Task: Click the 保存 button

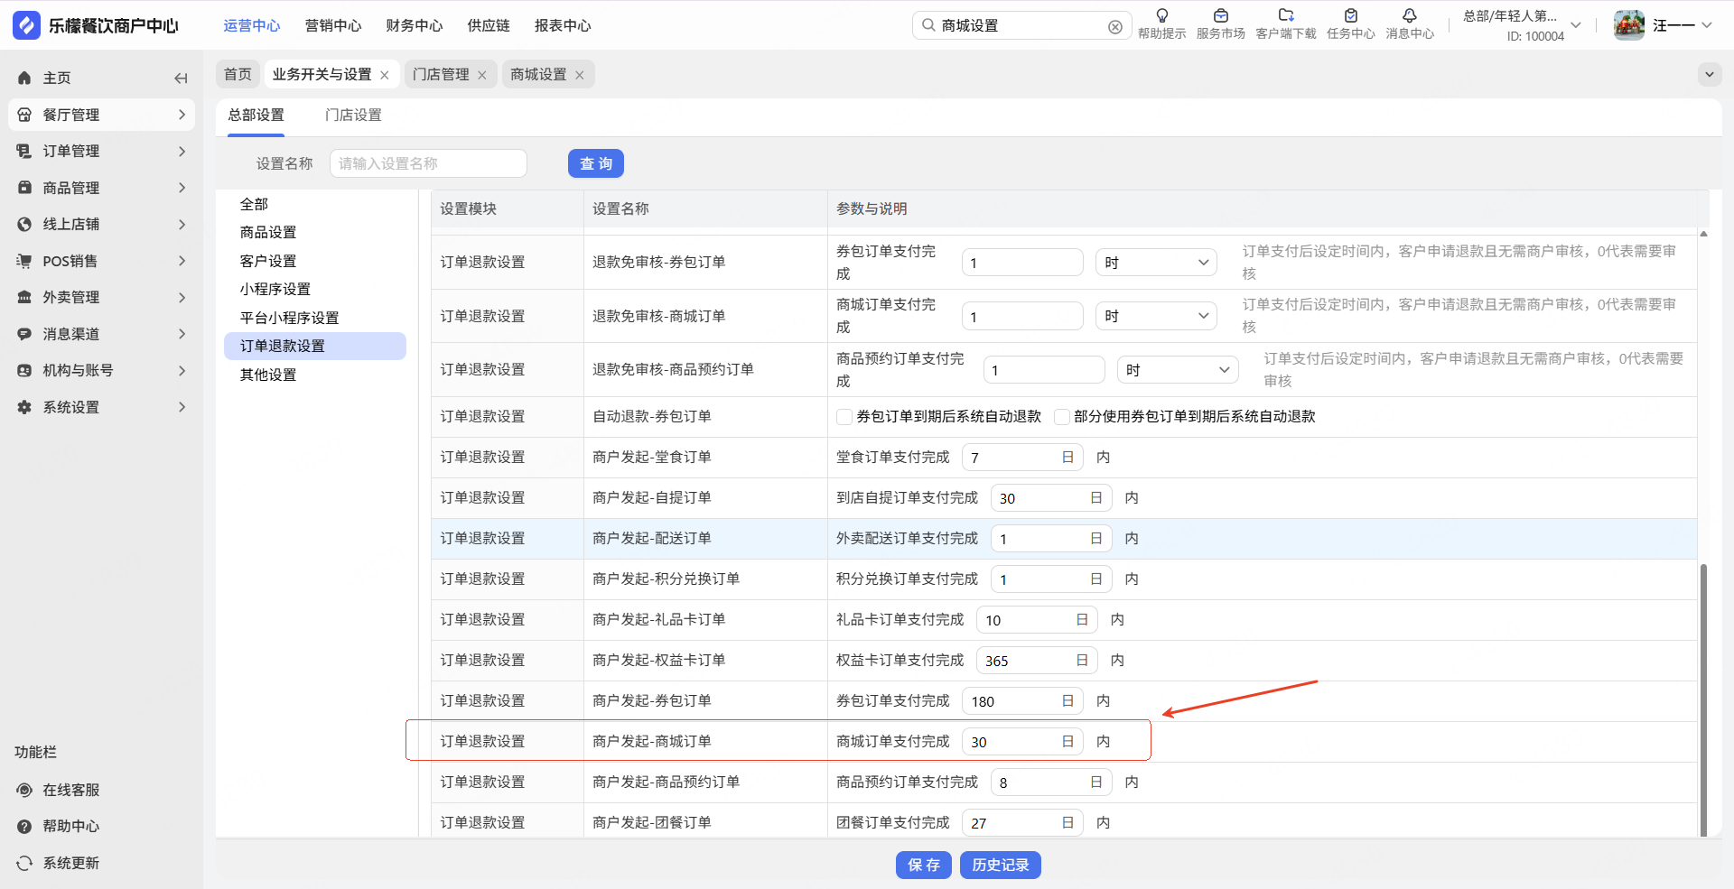Action: (923, 865)
